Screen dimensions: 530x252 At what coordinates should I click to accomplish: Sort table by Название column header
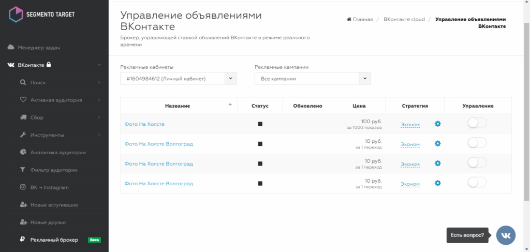point(178,106)
